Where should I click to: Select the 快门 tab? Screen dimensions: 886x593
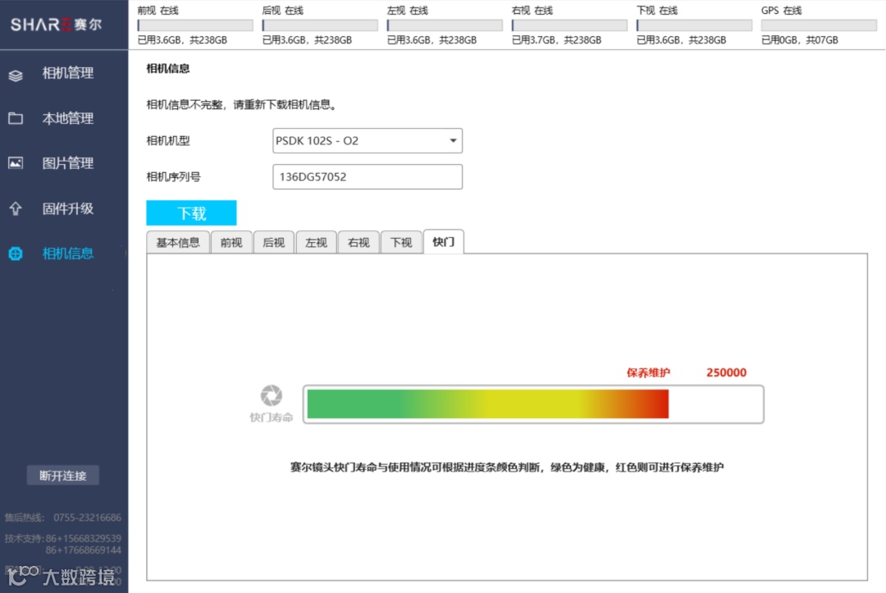(x=444, y=242)
